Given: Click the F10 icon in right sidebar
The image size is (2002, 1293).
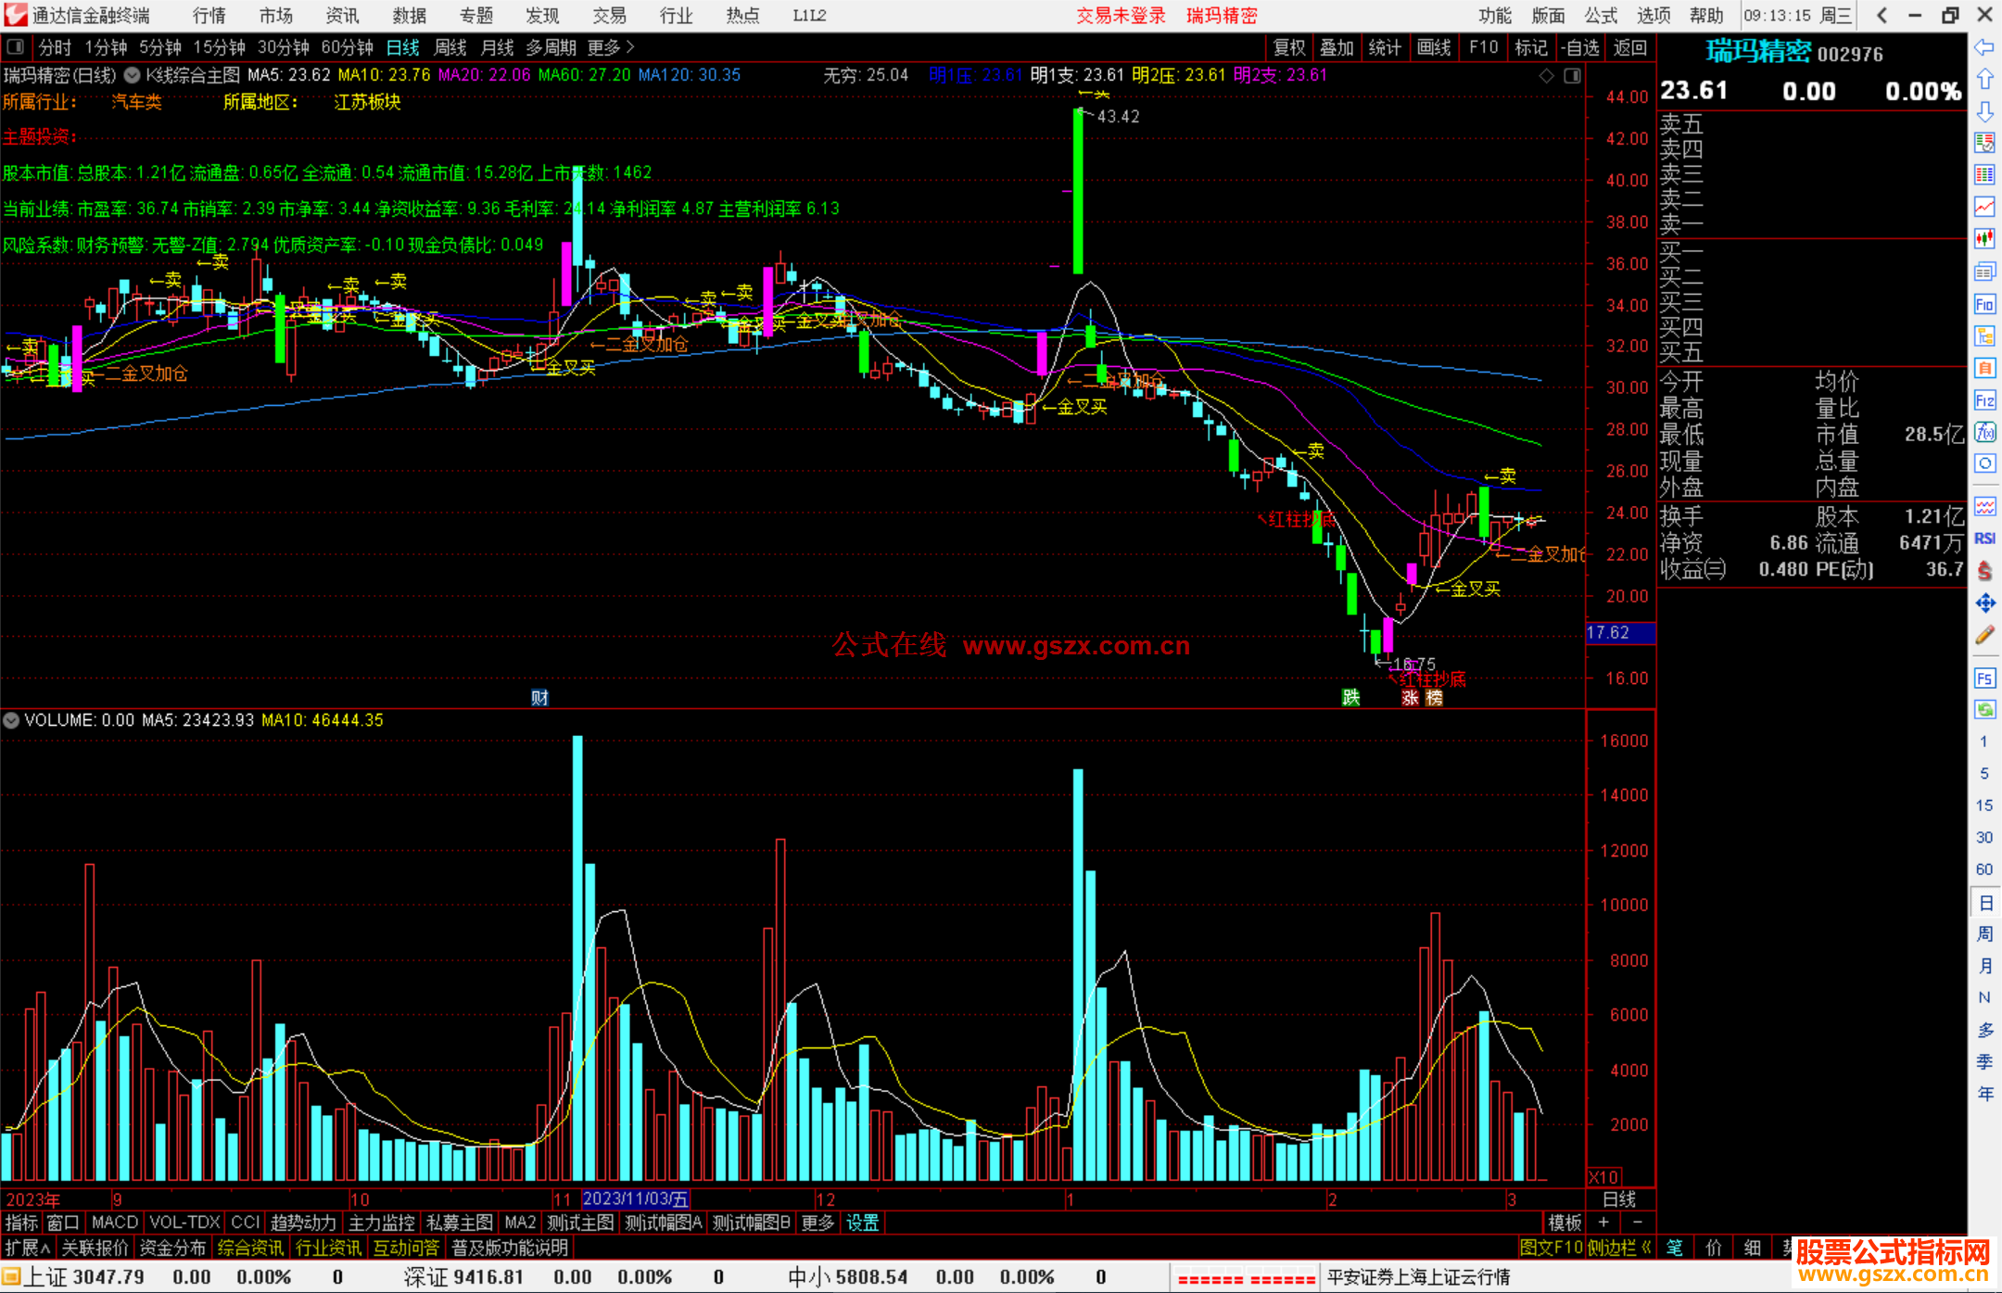Looking at the screenshot, I should (x=1984, y=304).
